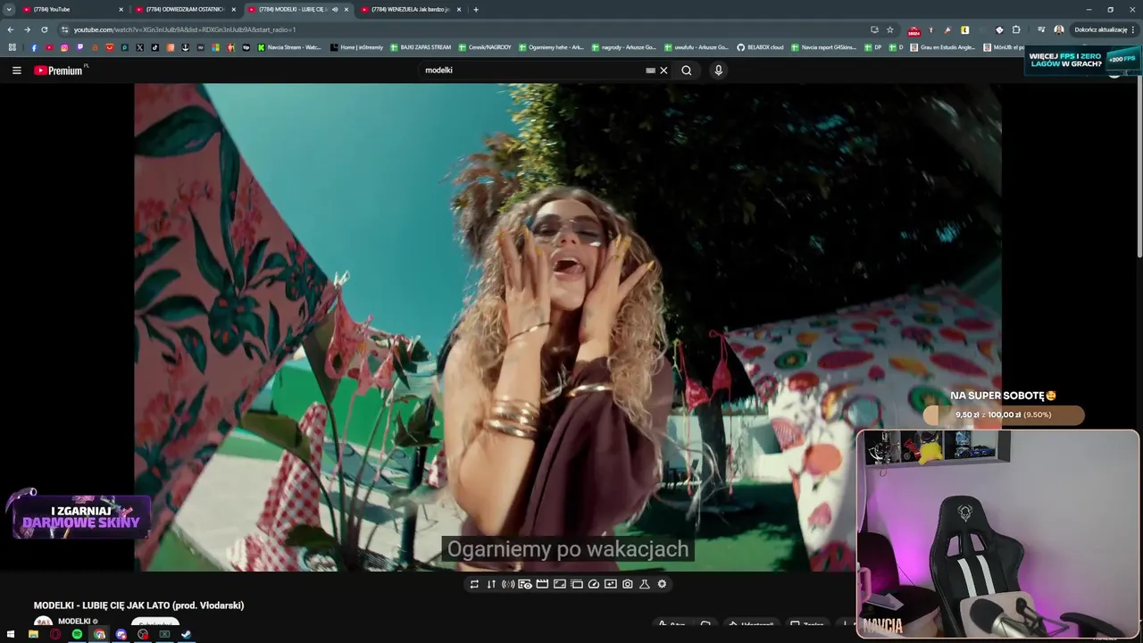The width and height of the screenshot is (1143, 643).
Task: Open site info icon in address bar
Action: tap(64, 29)
